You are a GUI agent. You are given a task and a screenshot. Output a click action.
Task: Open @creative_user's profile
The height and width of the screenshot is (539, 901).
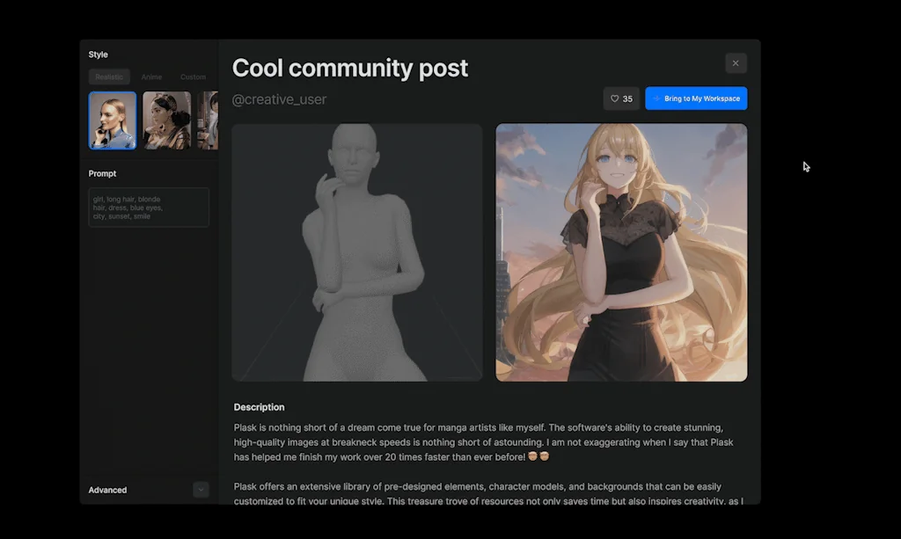280,99
